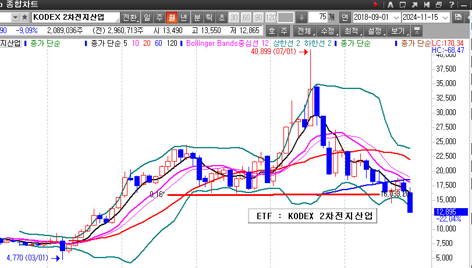Viewport: 472px width, 268px height.
Task: Toggle the 호 button
Action: pyautogui.click(x=272, y=31)
